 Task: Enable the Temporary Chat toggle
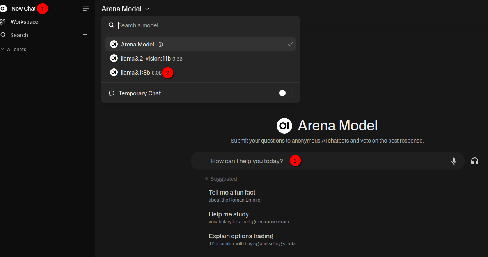coord(285,93)
